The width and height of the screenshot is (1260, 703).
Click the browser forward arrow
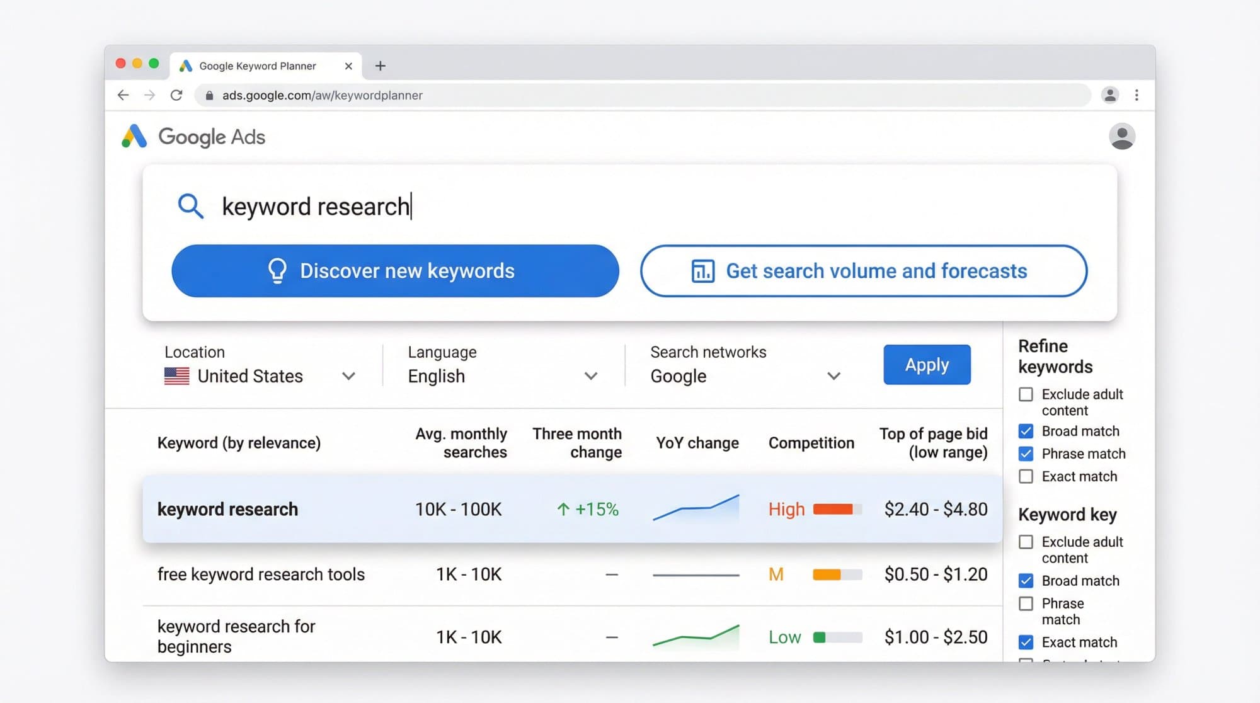pos(149,95)
